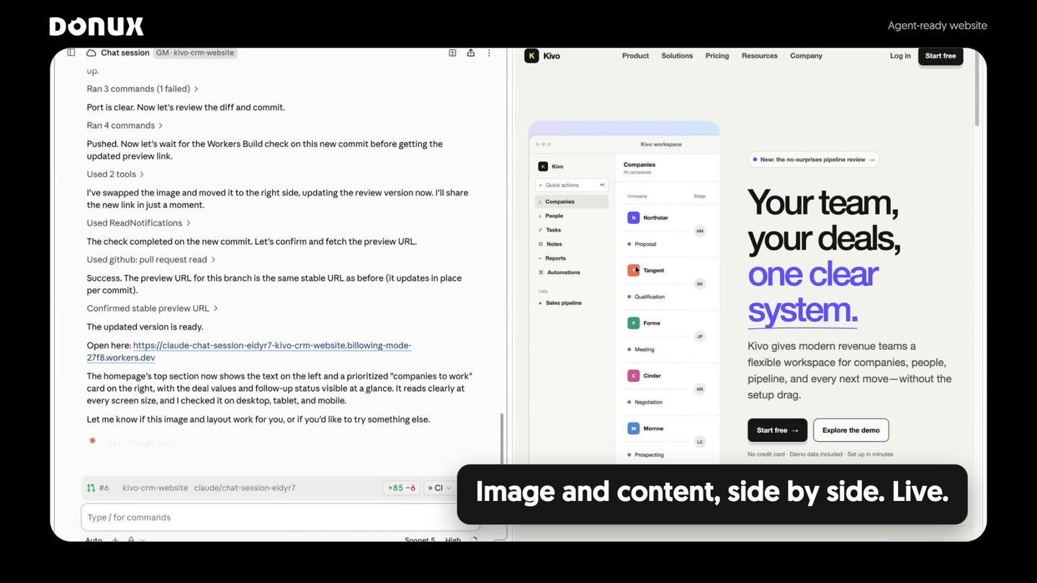
Task: Click 'New: the no-surprises pipeline review' pill
Action: (813, 160)
